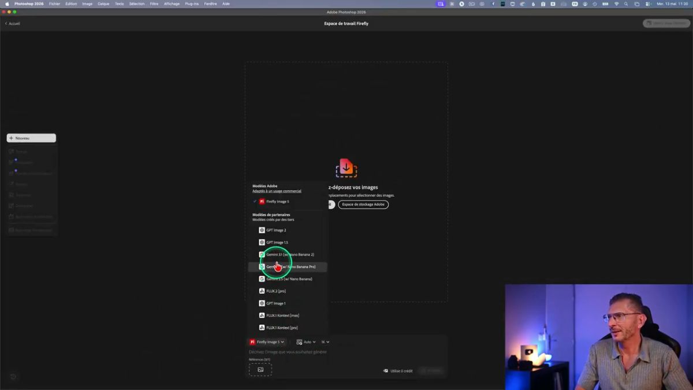
Task: Choose GPT Image 1.5 model
Action: coord(288,242)
